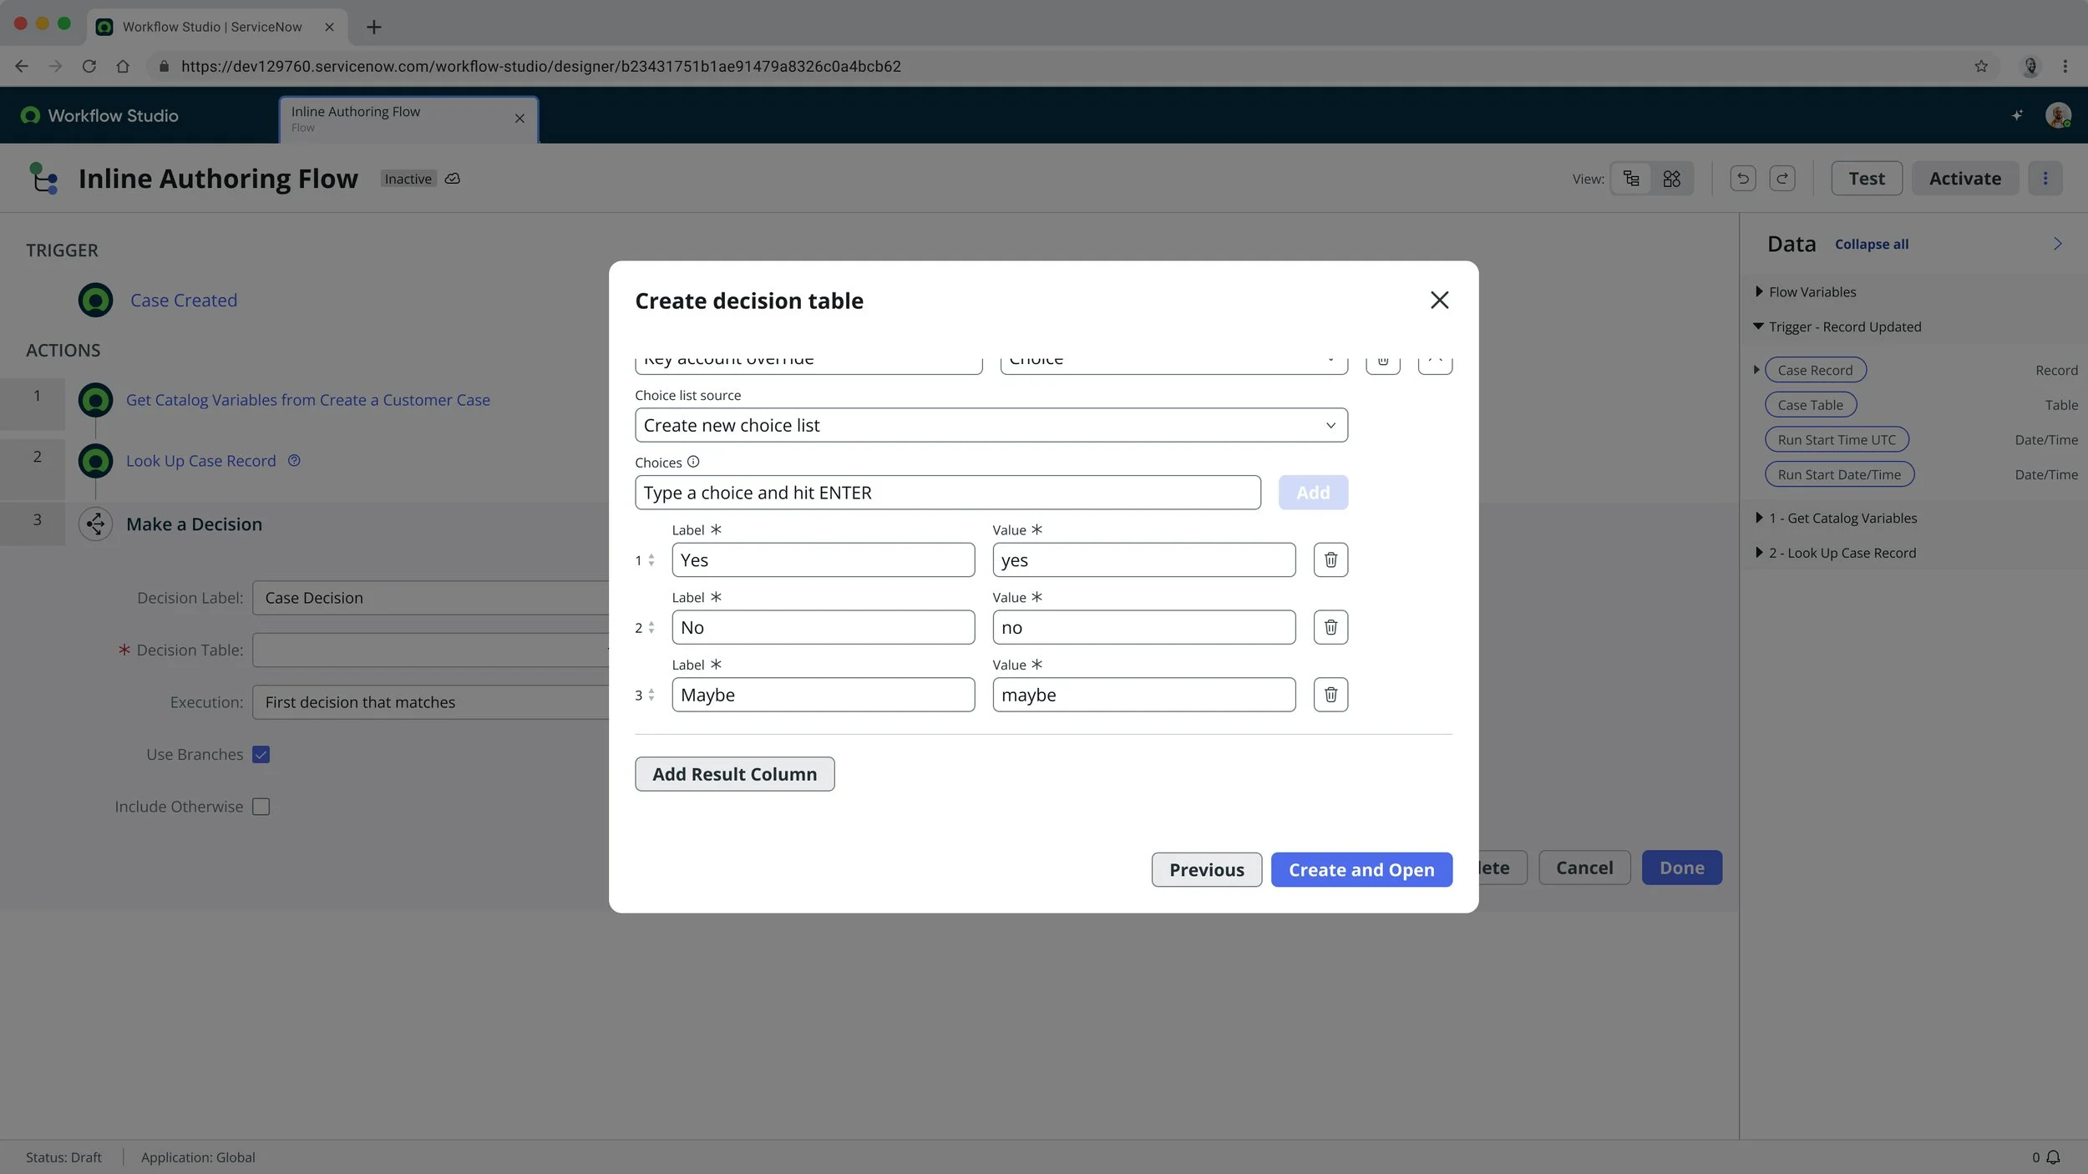Screen dimensions: 2088x1174
Task: Click the undo arrow icon
Action: [1742, 178]
